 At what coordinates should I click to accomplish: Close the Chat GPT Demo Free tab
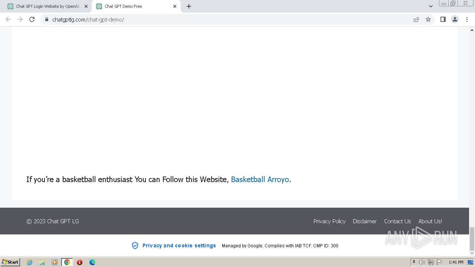click(x=175, y=6)
